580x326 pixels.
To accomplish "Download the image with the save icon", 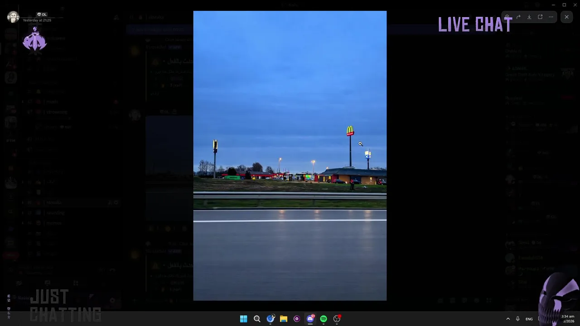I will (x=529, y=17).
